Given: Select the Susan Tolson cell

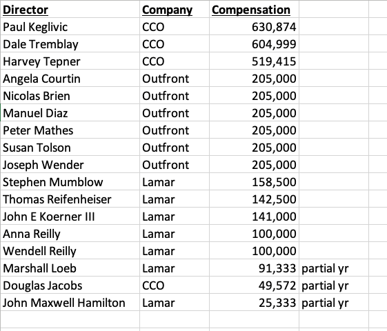Looking at the screenshot, I should (x=70, y=148).
